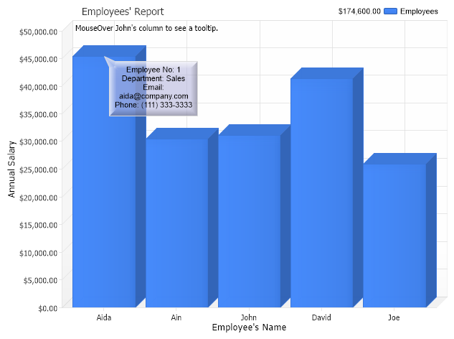Click the Aida x-axis label
Viewport: 454px width, 339px height.
(104, 316)
